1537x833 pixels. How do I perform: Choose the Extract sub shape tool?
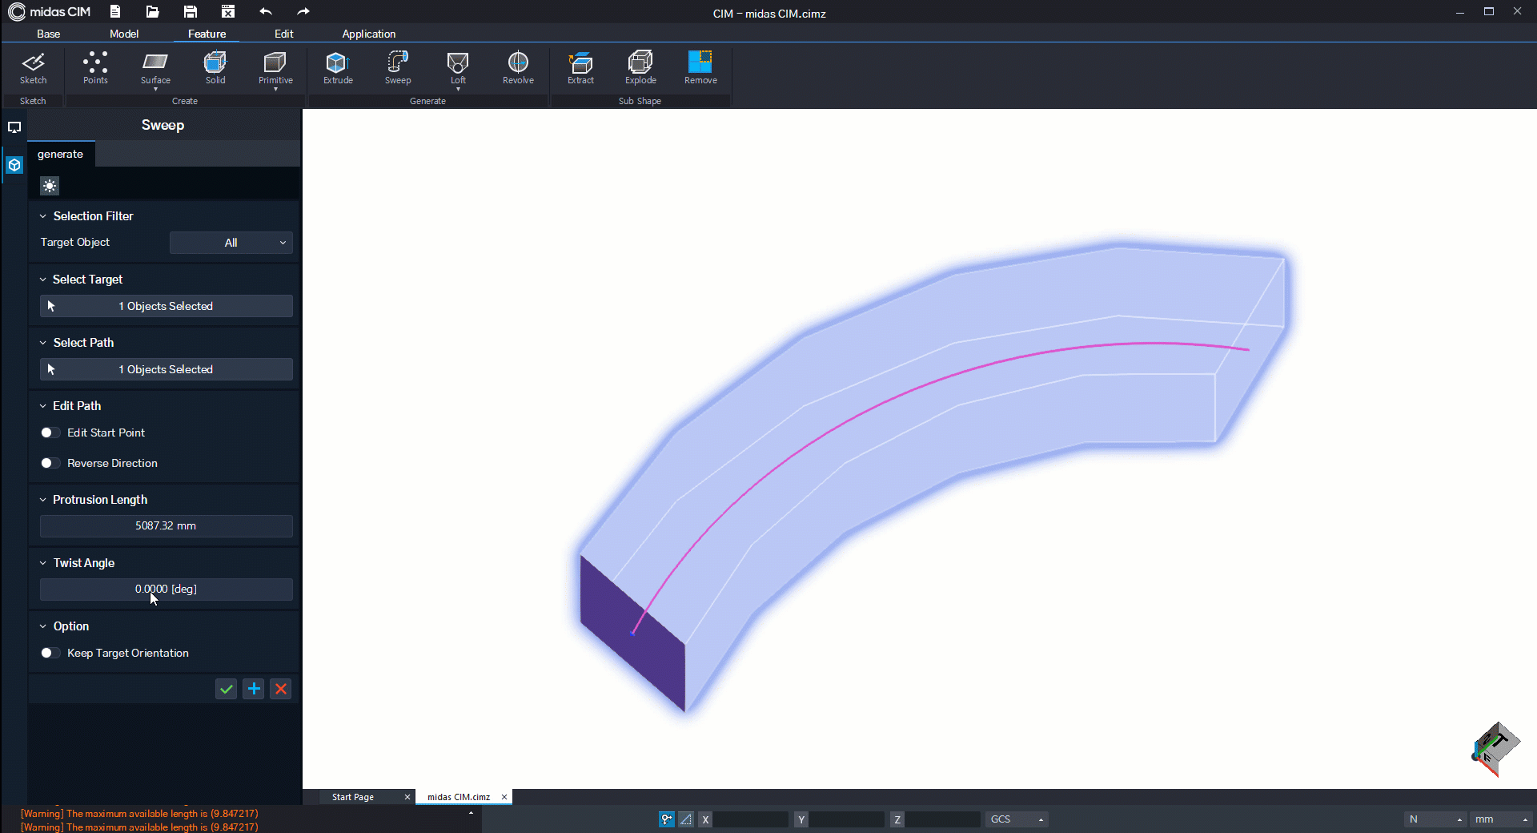click(x=580, y=68)
